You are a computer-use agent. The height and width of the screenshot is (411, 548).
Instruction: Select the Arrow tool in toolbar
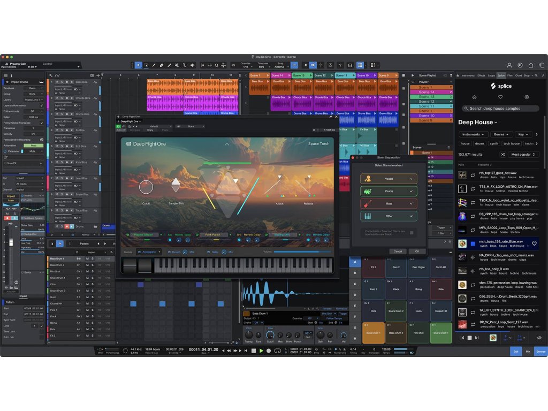coord(139,65)
